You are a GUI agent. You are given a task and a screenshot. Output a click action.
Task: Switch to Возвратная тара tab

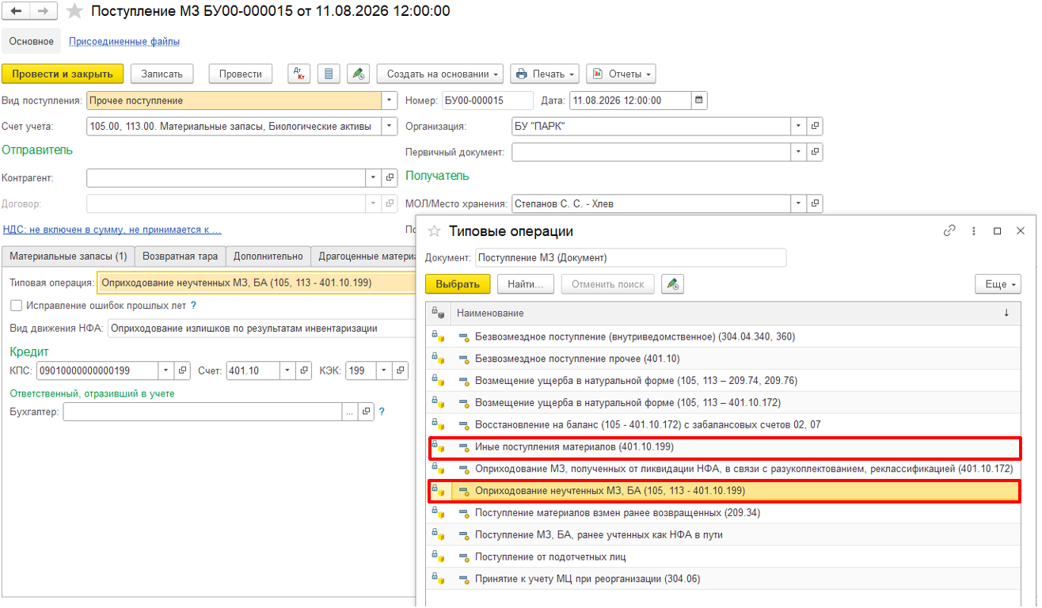click(180, 256)
